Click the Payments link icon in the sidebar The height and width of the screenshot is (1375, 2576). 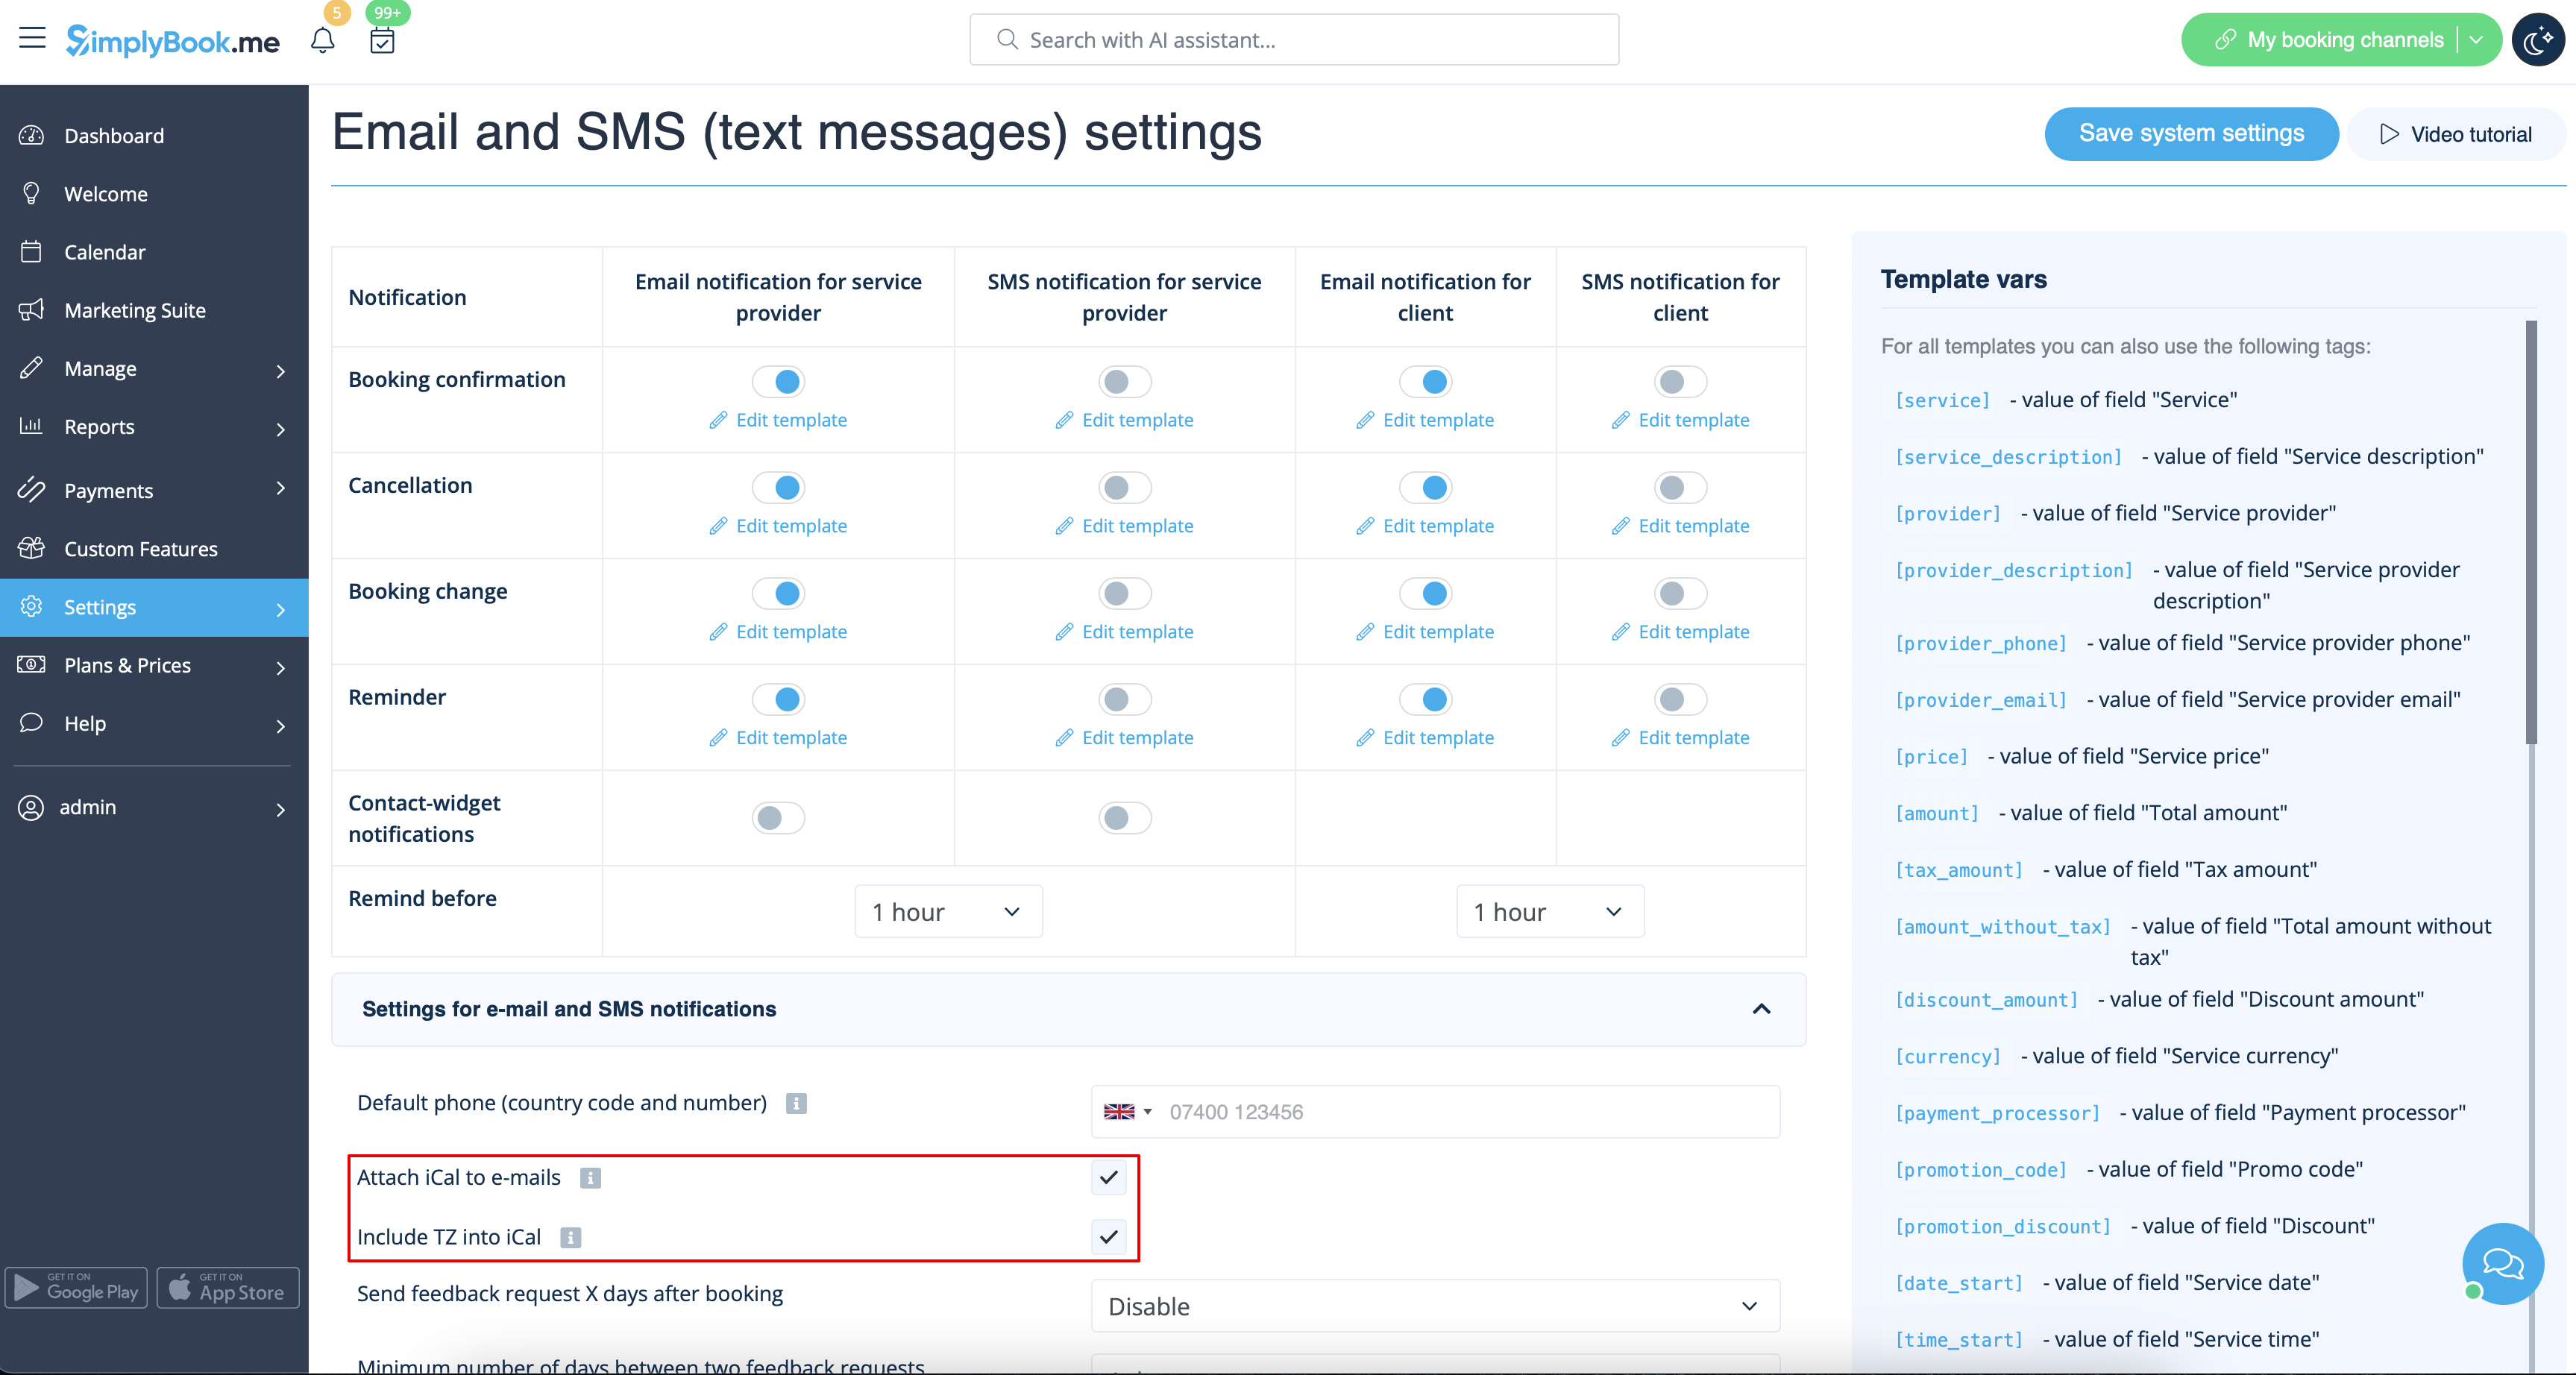point(31,490)
